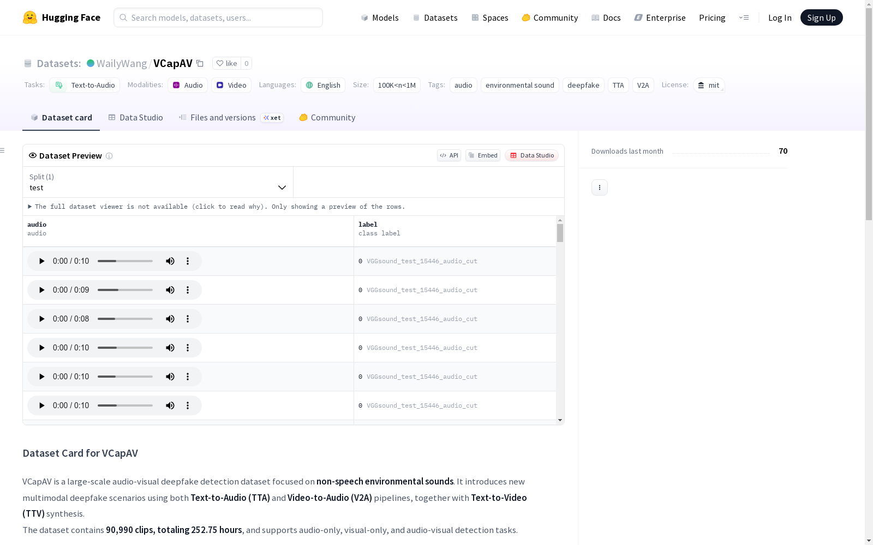Open the API panel of the preview
Screen dimensions: 873x545
coord(449,155)
